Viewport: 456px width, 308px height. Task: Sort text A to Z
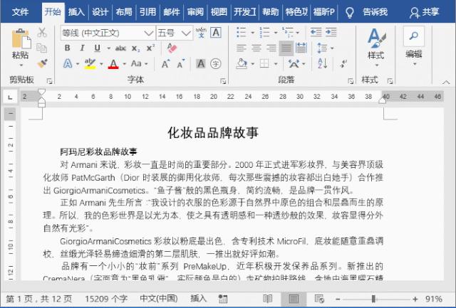tap(323, 63)
